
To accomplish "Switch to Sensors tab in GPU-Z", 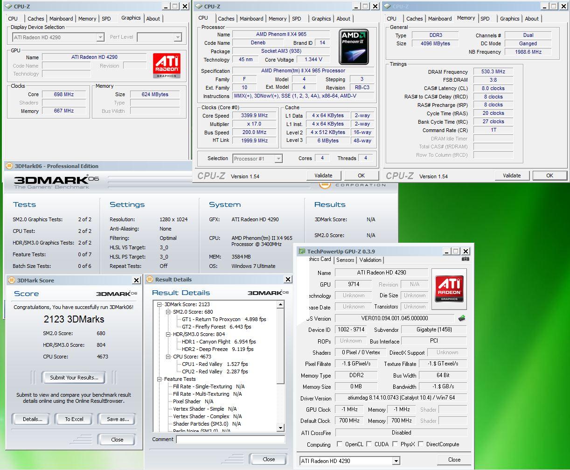I will tap(345, 260).
